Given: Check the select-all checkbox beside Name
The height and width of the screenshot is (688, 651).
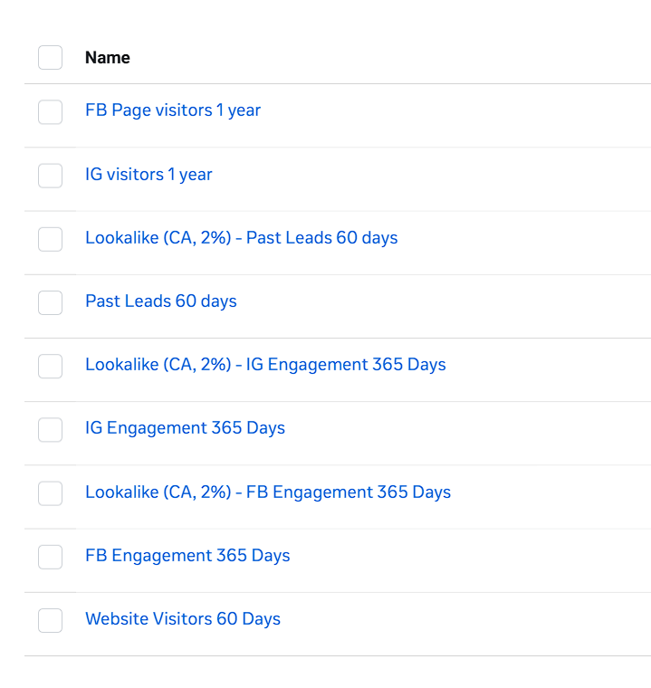Looking at the screenshot, I should [x=51, y=57].
